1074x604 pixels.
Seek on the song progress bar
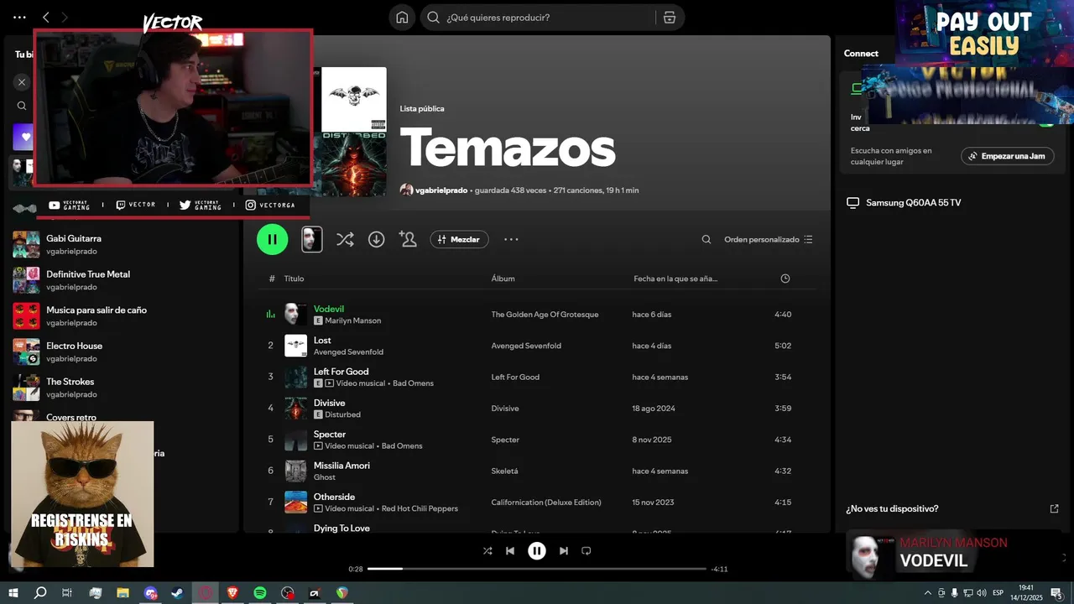(x=537, y=569)
